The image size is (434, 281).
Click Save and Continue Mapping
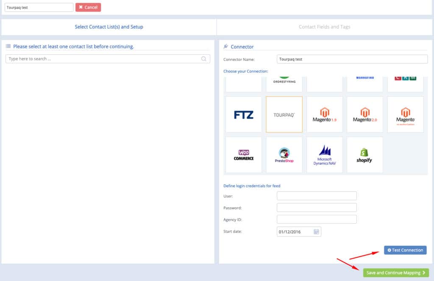(396, 273)
